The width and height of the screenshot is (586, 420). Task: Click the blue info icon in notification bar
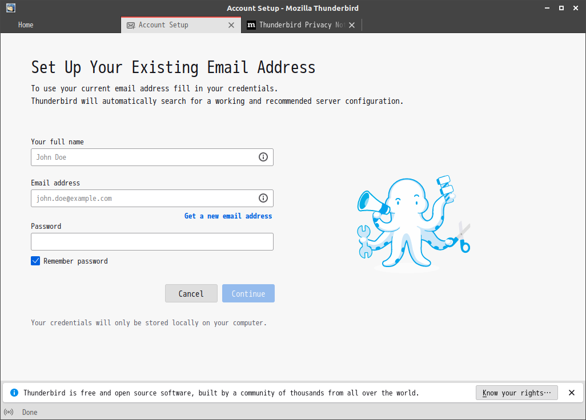pos(14,393)
